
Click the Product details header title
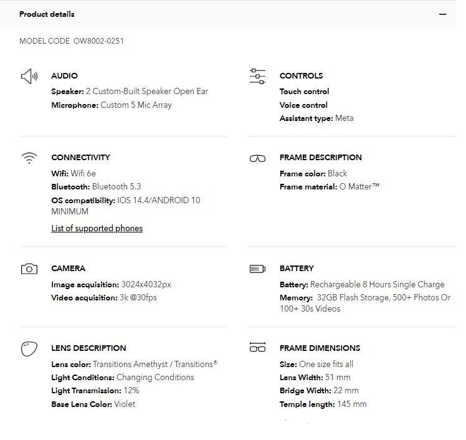(47, 14)
